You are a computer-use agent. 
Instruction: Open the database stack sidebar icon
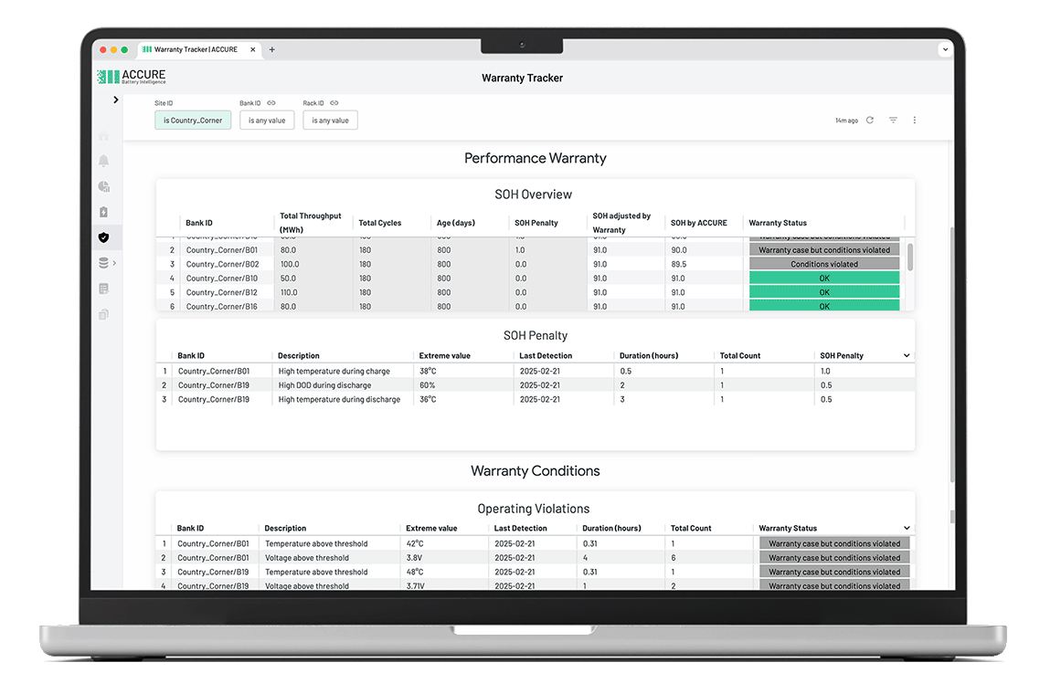[x=103, y=263]
